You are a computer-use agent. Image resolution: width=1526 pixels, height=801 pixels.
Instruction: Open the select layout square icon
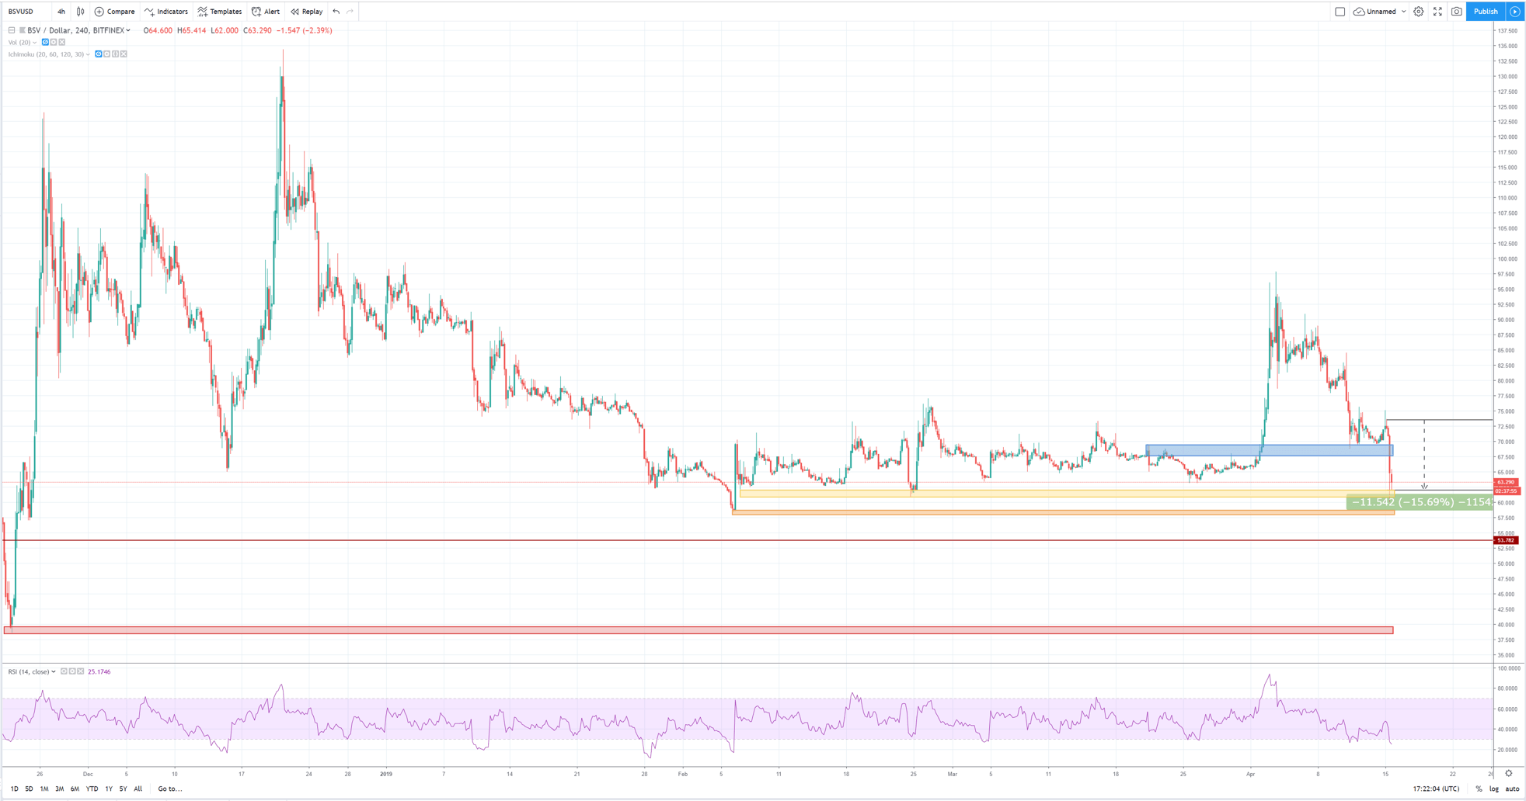pyautogui.click(x=1340, y=12)
